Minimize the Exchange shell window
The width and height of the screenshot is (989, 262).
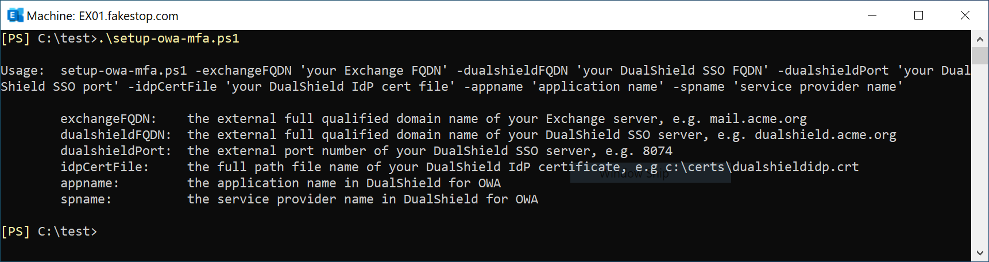(x=872, y=16)
